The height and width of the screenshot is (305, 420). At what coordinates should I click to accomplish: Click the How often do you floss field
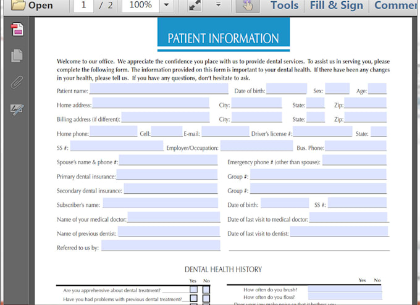pos(345,296)
